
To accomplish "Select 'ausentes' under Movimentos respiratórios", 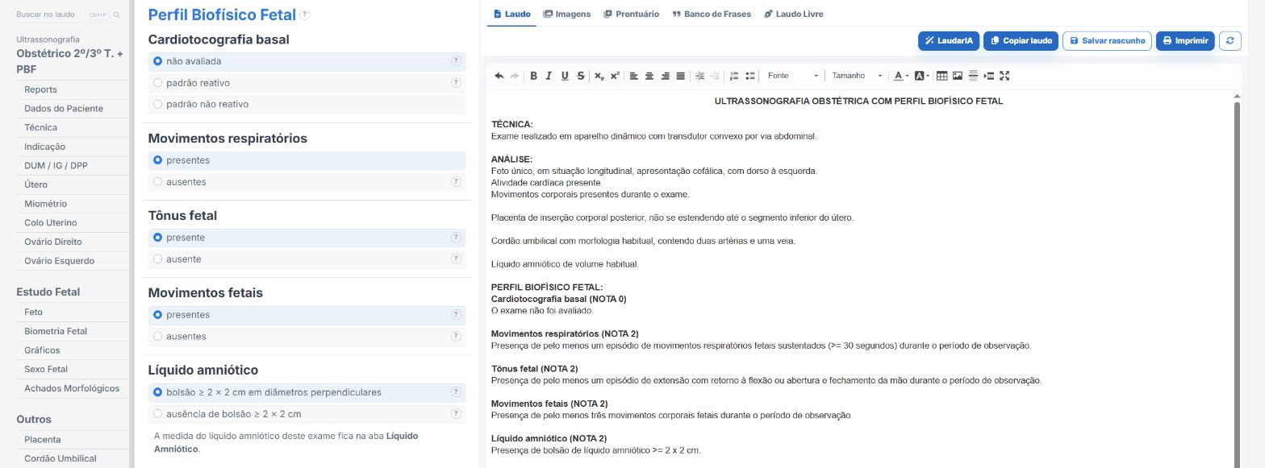I will pos(307,182).
